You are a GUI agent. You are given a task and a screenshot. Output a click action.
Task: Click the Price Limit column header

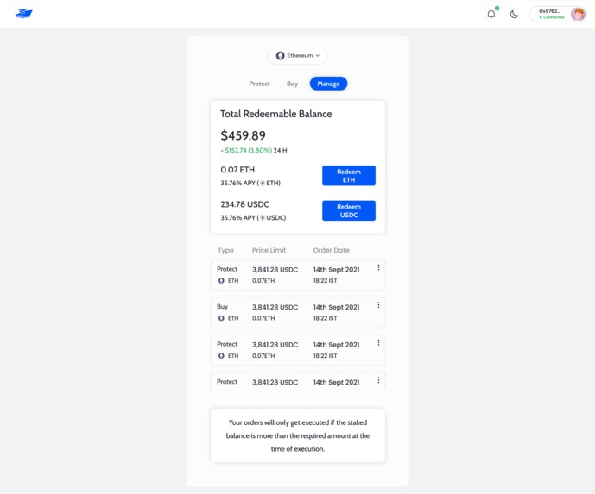[269, 250]
